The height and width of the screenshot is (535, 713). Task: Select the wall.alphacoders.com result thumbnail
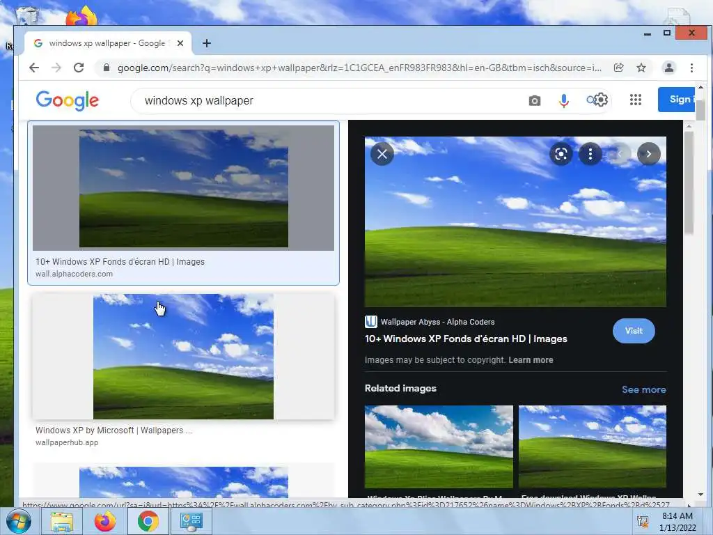coord(183,188)
